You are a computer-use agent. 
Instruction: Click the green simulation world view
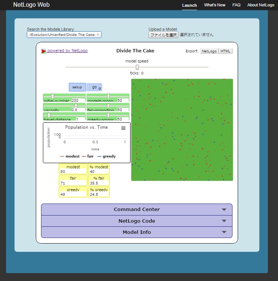click(x=182, y=130)
